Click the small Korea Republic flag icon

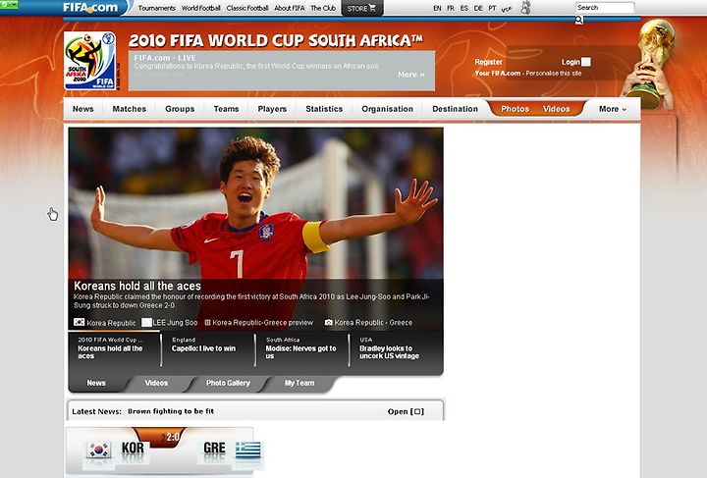pos(79,322)
